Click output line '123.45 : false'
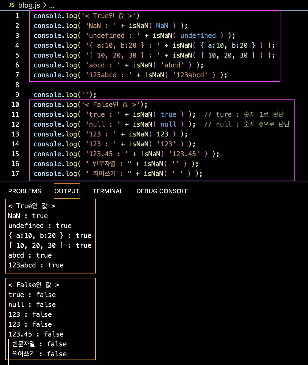308x365 pixels. click(x=36, y=334)
